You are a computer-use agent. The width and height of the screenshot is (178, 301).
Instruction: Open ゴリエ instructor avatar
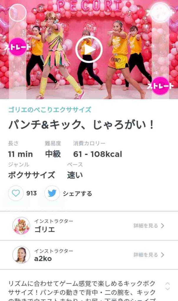[21, 226]
